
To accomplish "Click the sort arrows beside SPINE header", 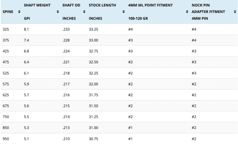I will (x=19, y=12).
